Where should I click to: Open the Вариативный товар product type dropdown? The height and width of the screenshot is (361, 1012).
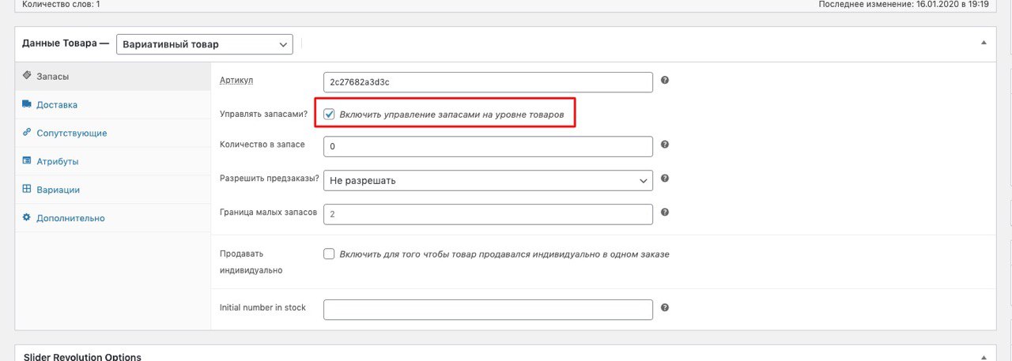pos(204,45)
